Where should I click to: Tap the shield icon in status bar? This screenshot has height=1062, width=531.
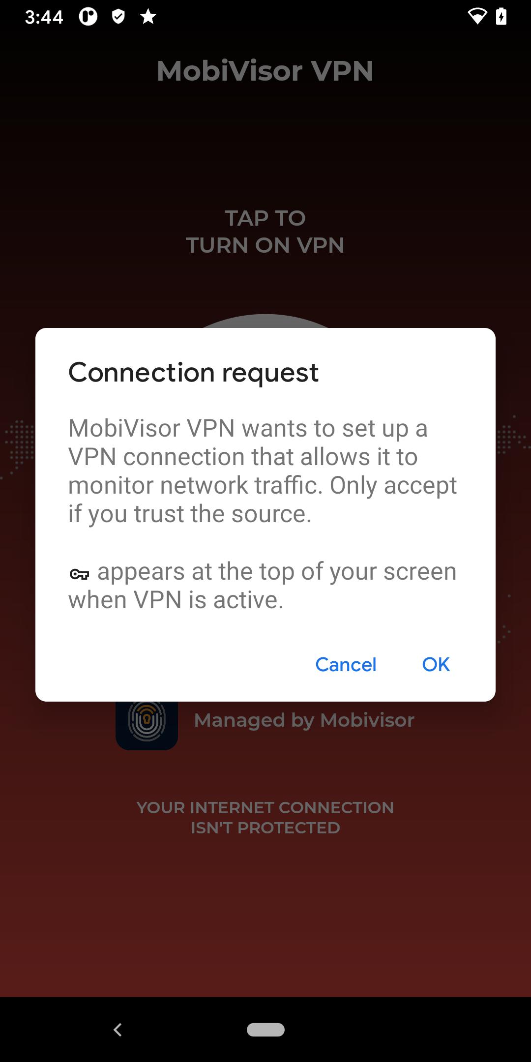pyautogui.click(x=118, y=17)
